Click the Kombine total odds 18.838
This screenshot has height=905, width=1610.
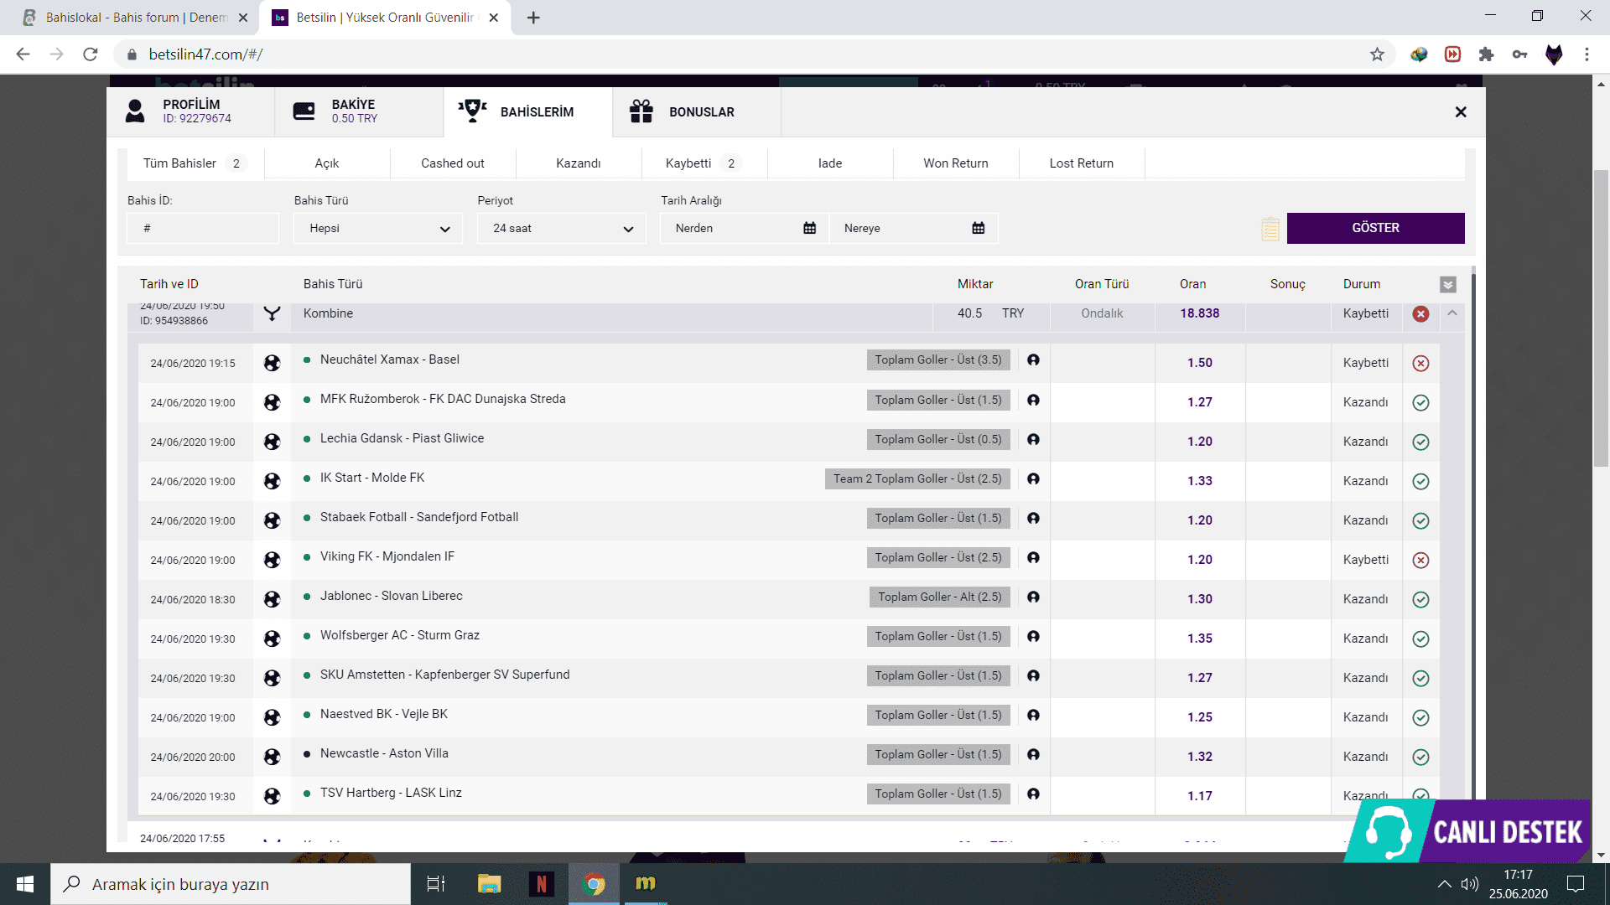tap(1200, 313)
